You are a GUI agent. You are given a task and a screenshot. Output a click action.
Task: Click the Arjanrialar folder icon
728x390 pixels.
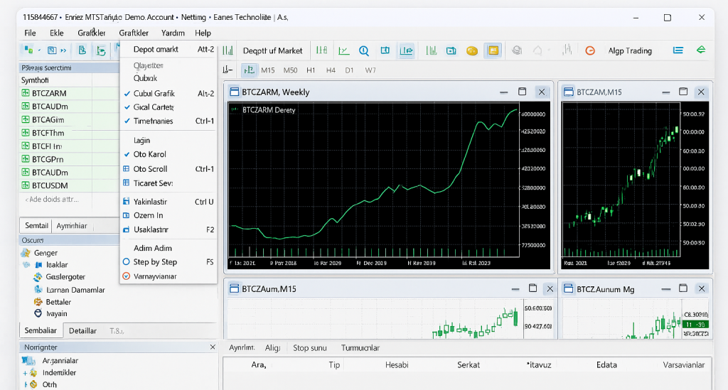[x=28, y=361]
